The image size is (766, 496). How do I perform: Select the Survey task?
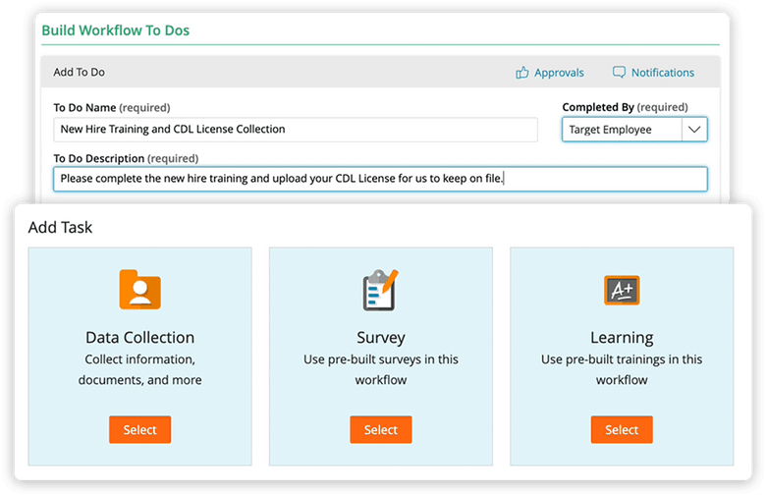[x=381, y=429]
